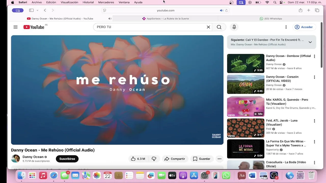
Task: Mute audio on Danny Ocean tab
Action: coord(110,19)
